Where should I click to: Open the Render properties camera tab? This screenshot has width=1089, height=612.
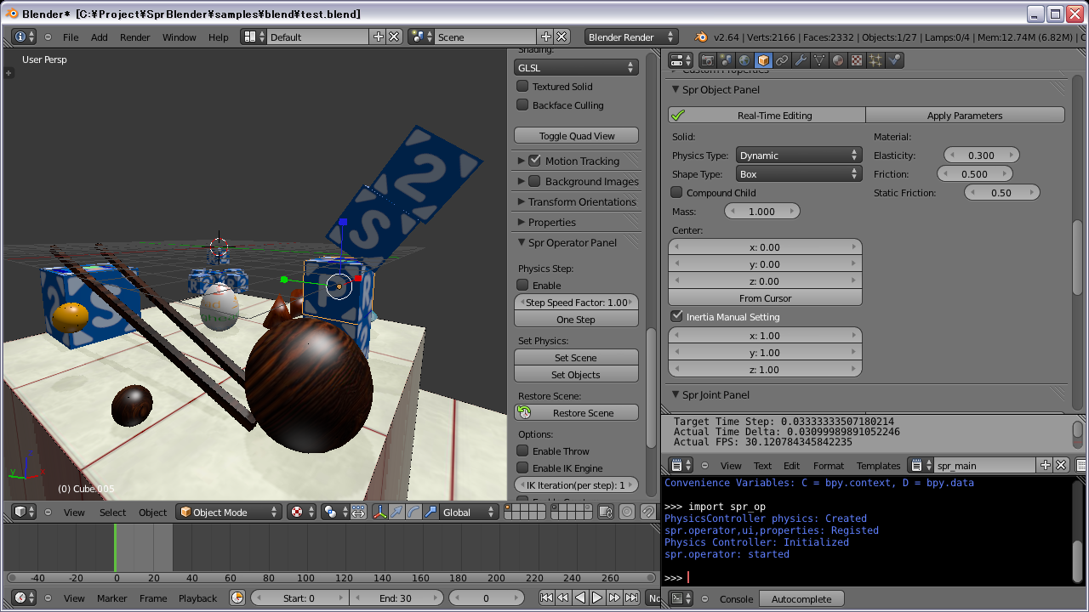tap(707, 60)
